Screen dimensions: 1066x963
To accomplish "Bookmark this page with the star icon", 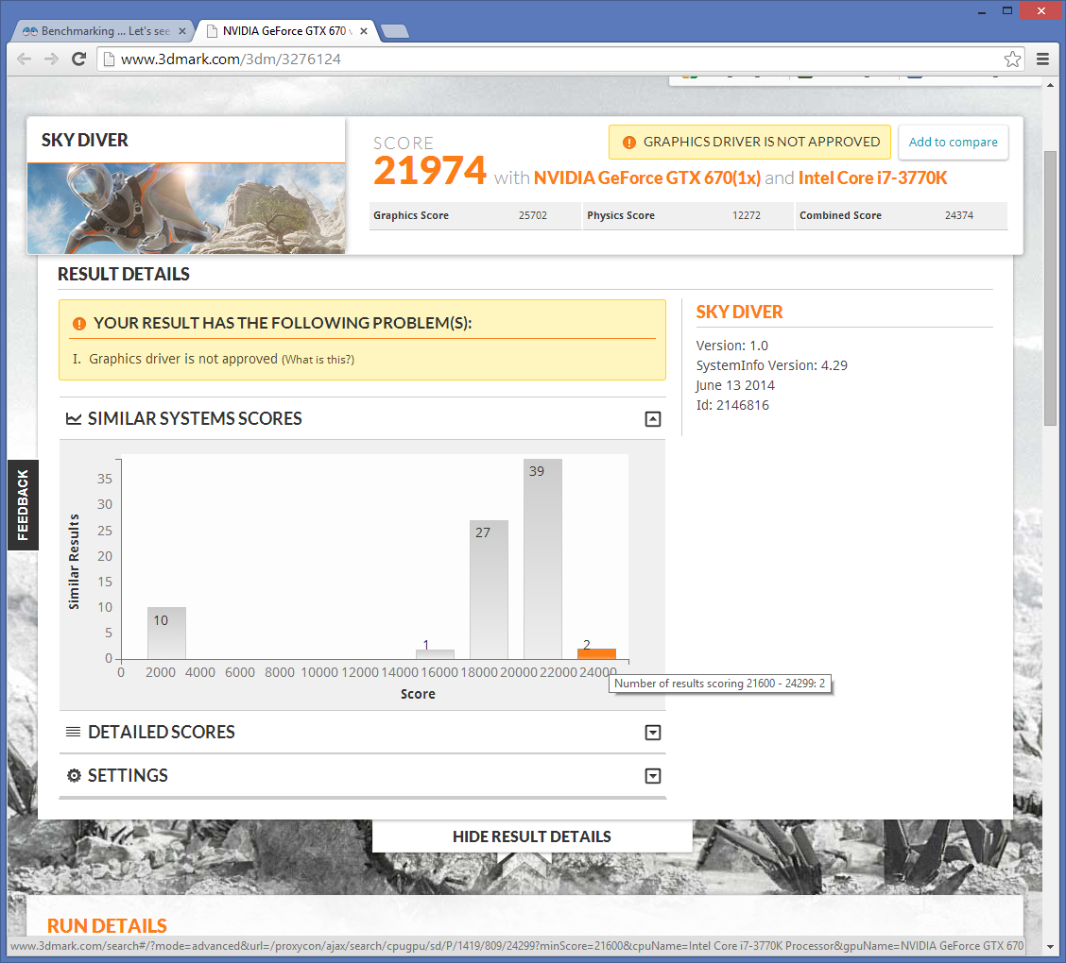I will (1012, 59).
